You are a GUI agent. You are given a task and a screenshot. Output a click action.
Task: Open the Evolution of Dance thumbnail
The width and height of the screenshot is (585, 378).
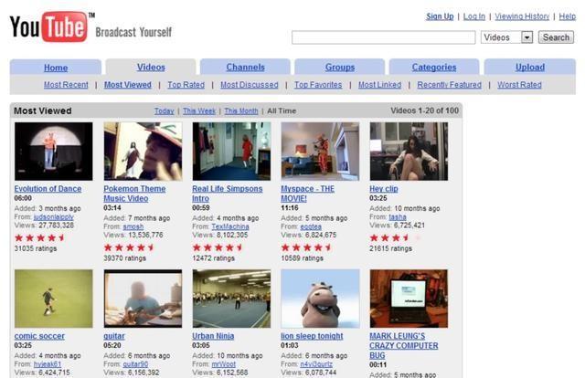point(53,152)
